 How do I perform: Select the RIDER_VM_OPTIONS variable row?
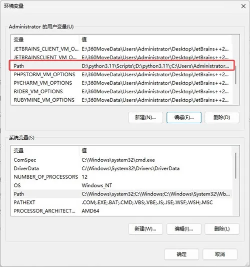tap(121, 92)
